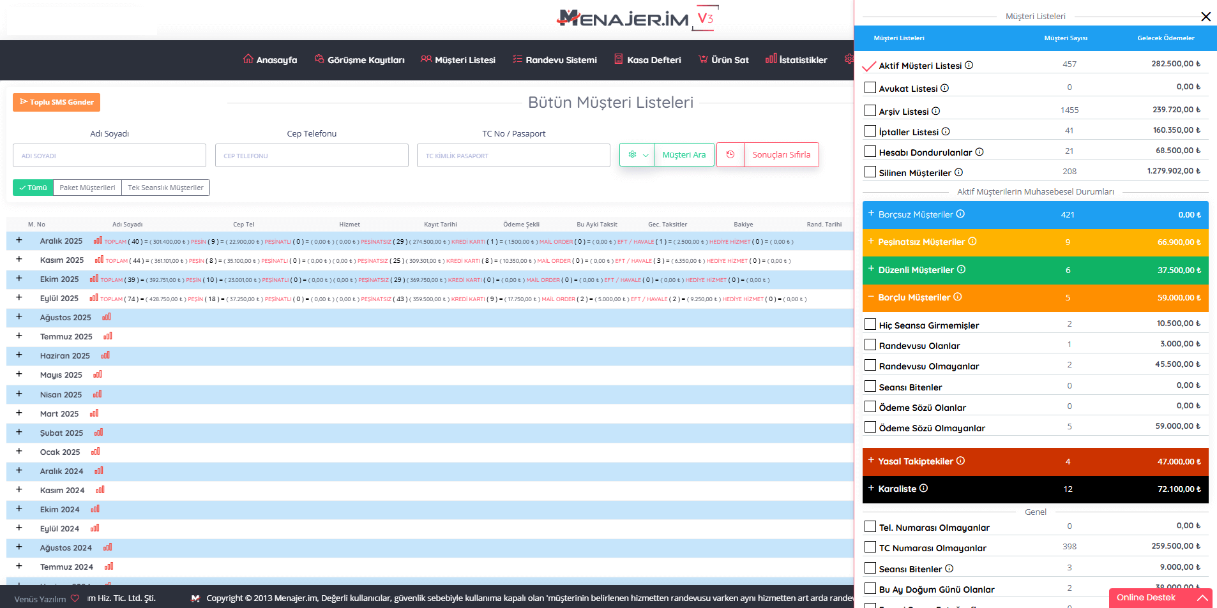Open Randevu Sistemi from the navigation menu
The height and width of the screenshot is (608, 1217).
coord(554,60)
